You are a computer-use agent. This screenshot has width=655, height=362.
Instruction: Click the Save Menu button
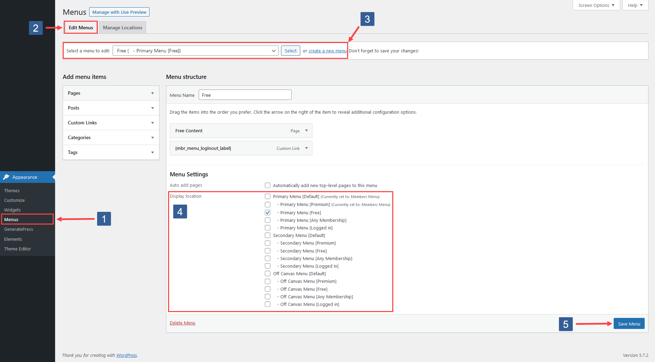tap(629, 323)
